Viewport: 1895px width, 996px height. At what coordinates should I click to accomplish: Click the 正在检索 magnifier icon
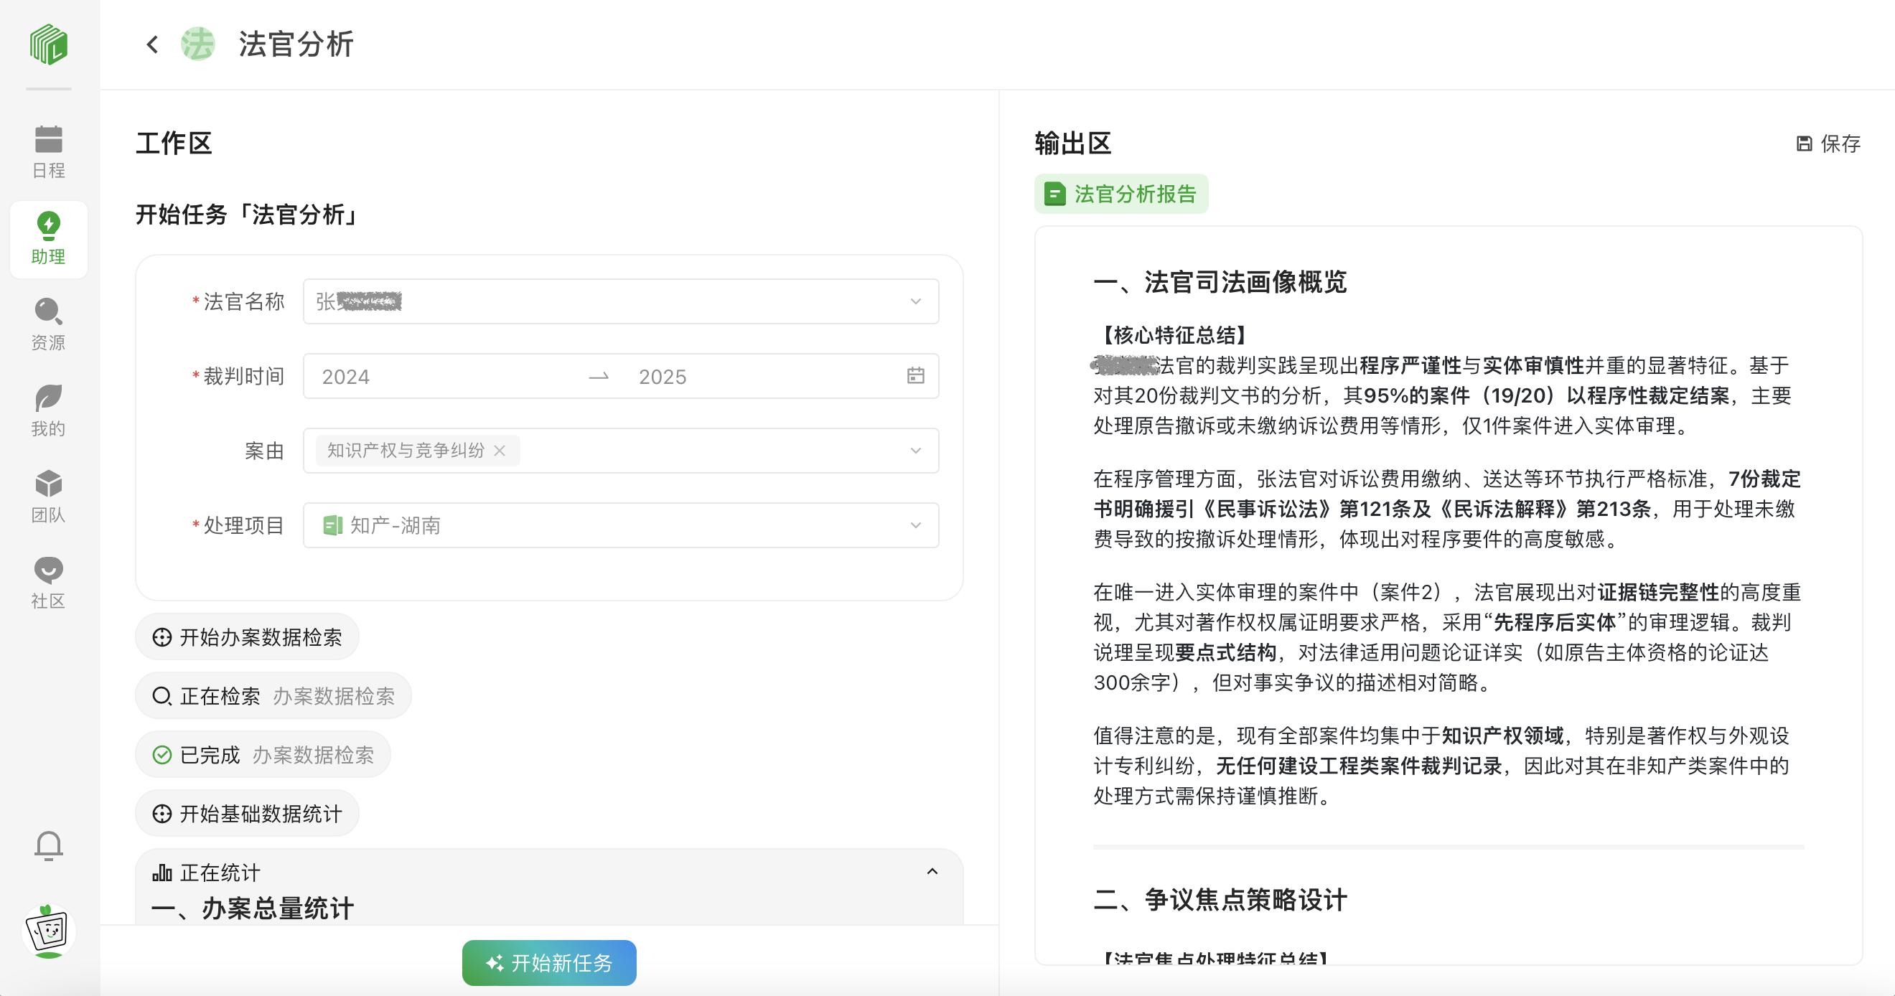162,696
